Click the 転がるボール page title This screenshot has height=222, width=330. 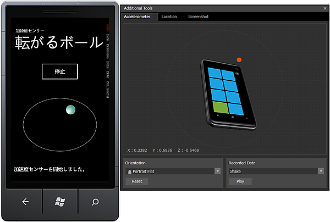[59, 42]
